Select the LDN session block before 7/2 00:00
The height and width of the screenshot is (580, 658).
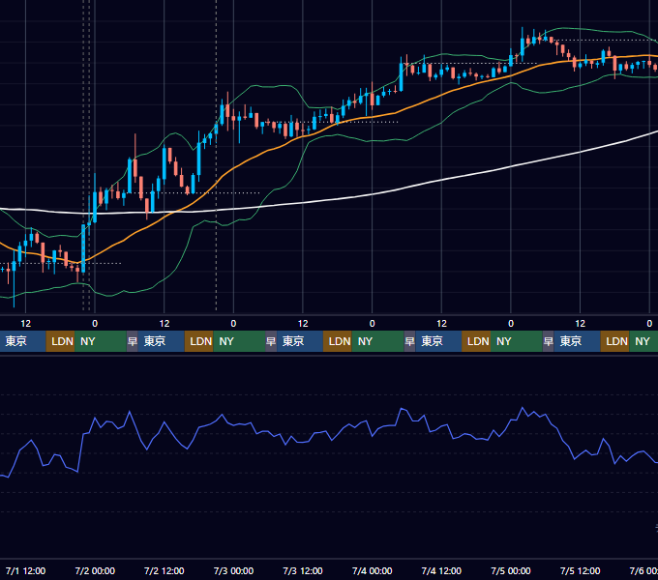click(x=60, y=341)
